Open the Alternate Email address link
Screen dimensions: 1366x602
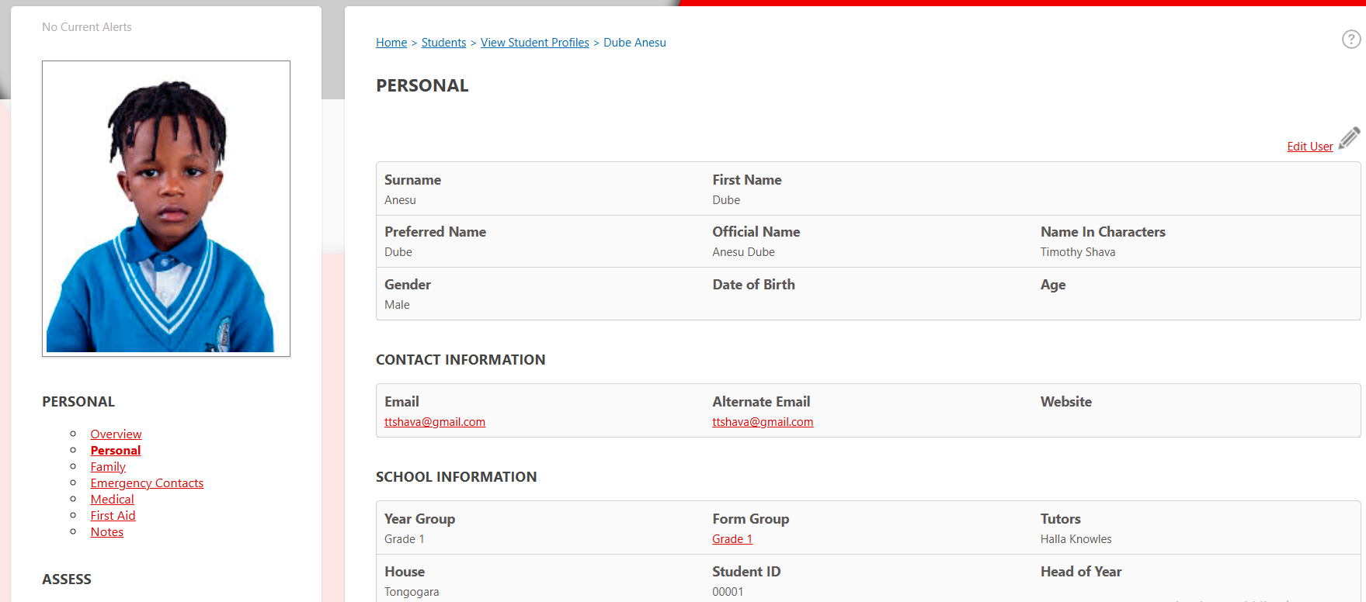point(763,422)
